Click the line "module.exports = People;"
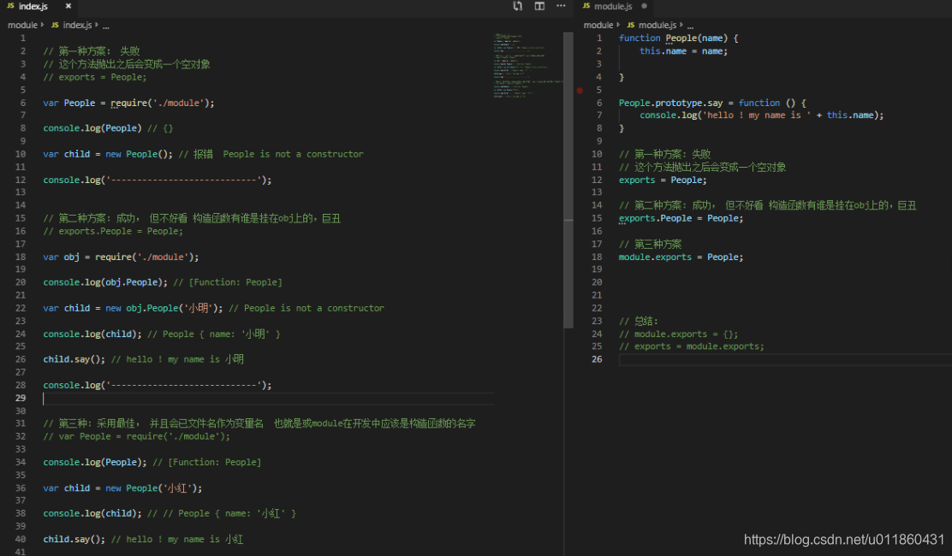Image resolution: width=952 pixels, height=556 pixels. 681,257
